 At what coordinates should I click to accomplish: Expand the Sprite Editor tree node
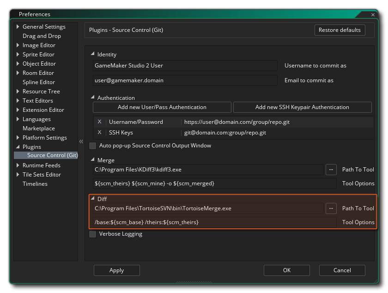(x=18, y=54)
